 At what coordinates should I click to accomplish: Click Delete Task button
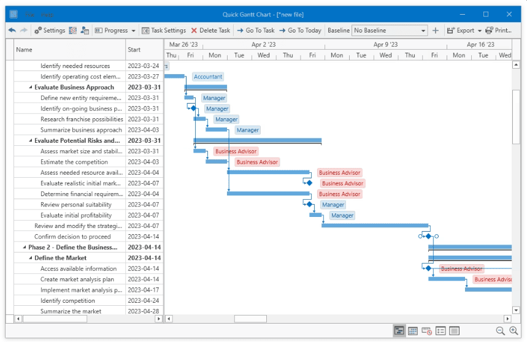click(x=210, y=30)
